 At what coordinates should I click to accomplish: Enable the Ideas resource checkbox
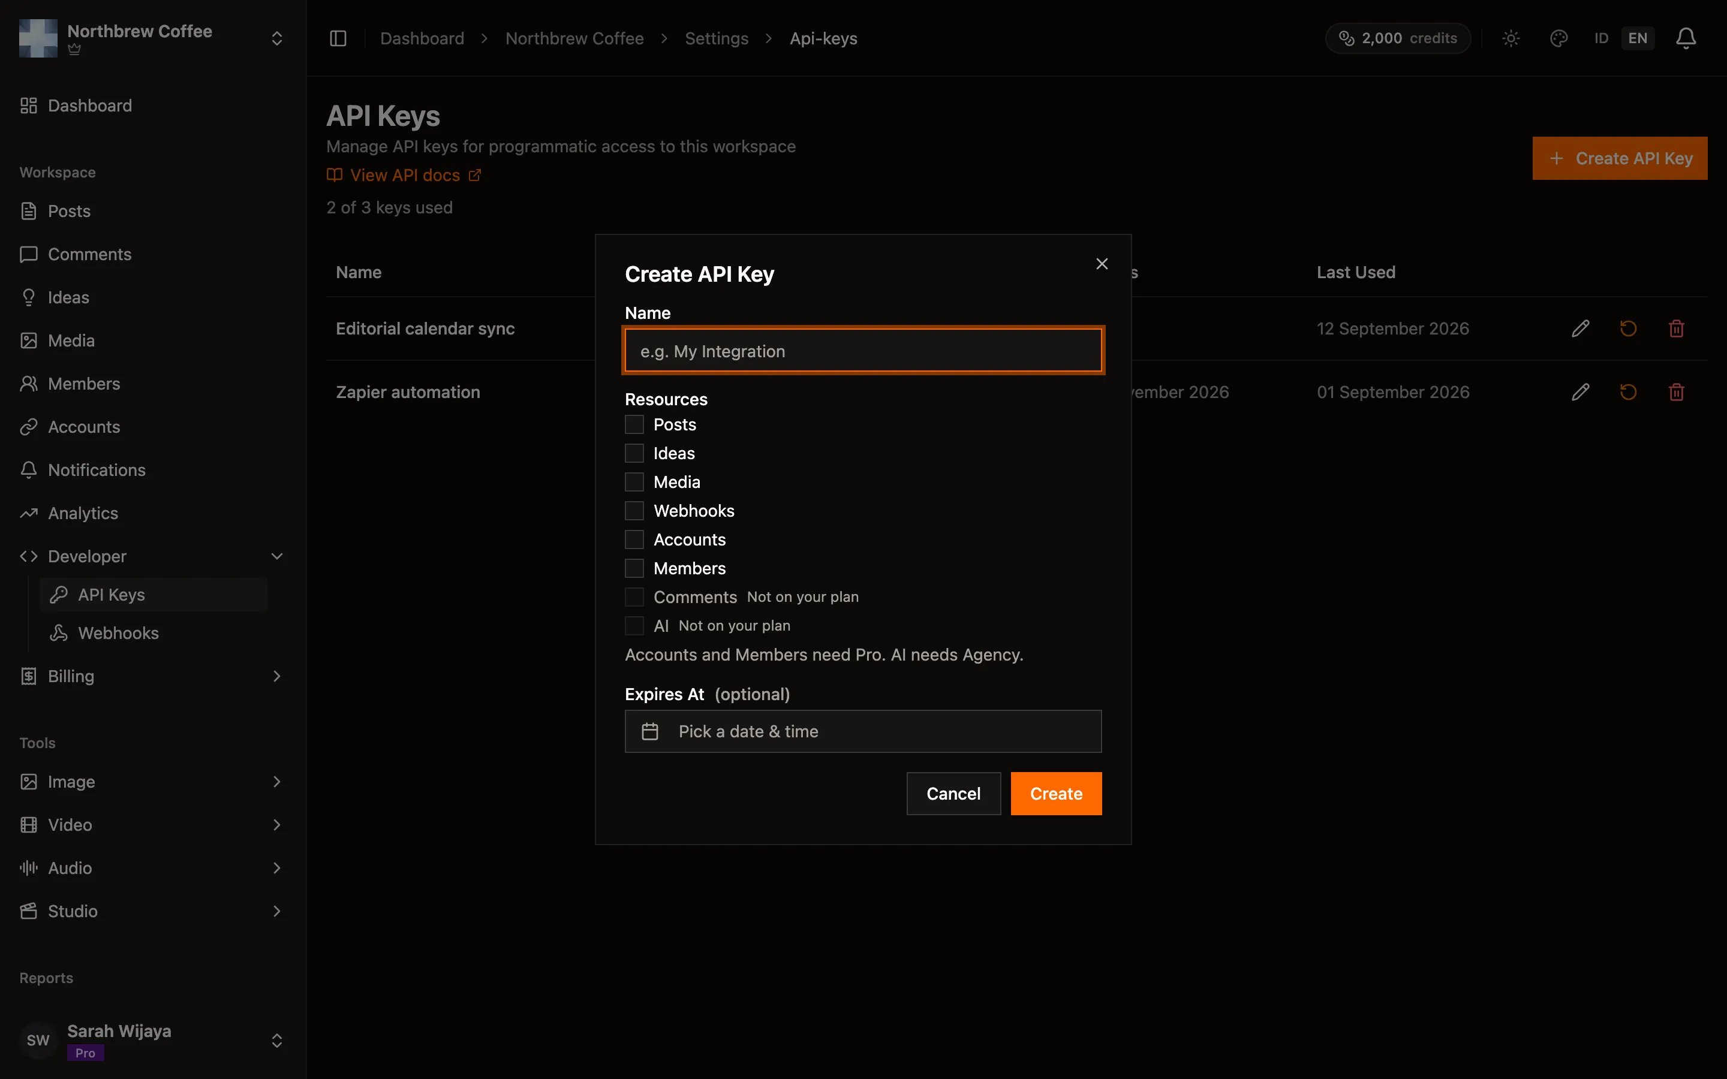tap(634, 453)
